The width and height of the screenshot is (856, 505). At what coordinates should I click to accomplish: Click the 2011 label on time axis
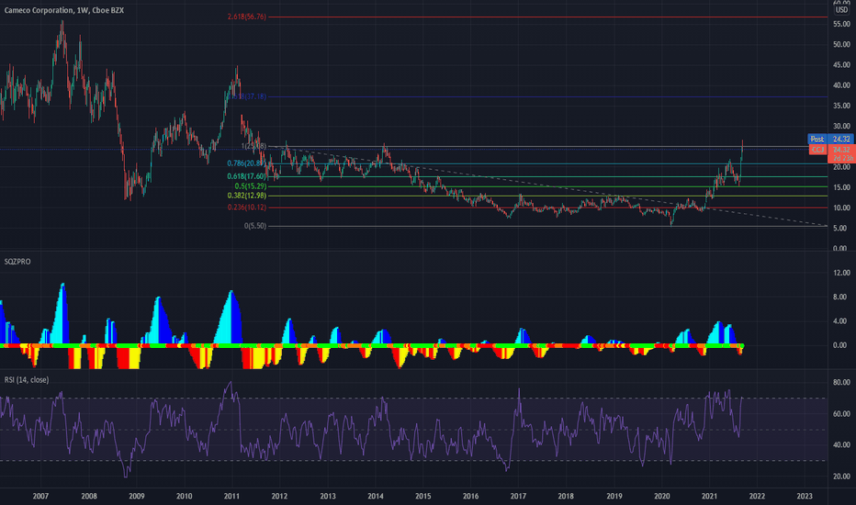click(x=232, y=496)
